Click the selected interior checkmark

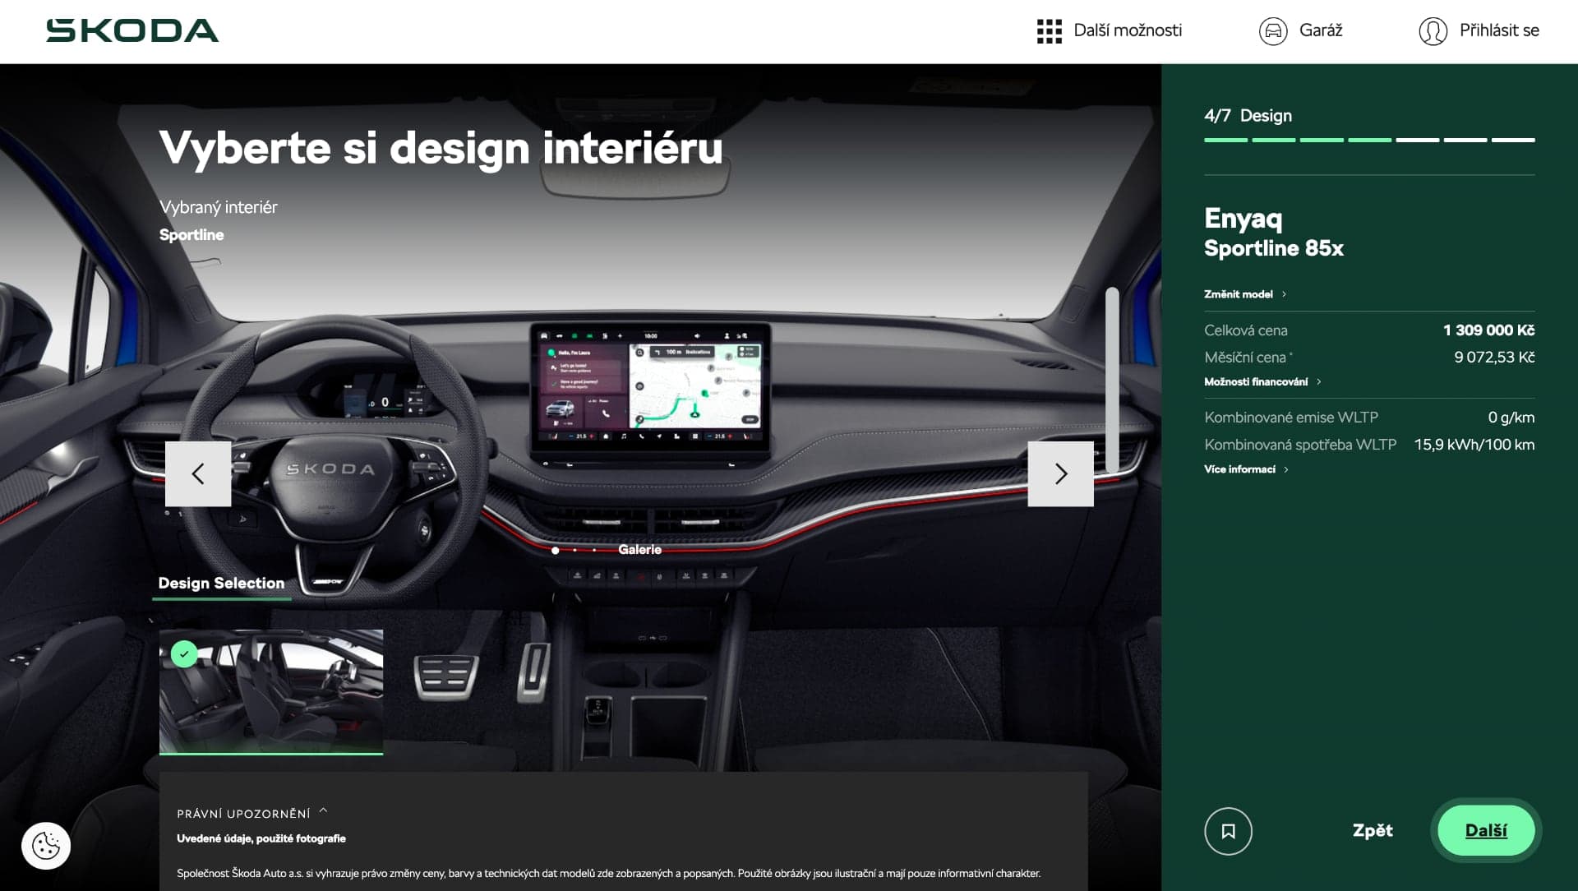184,654
